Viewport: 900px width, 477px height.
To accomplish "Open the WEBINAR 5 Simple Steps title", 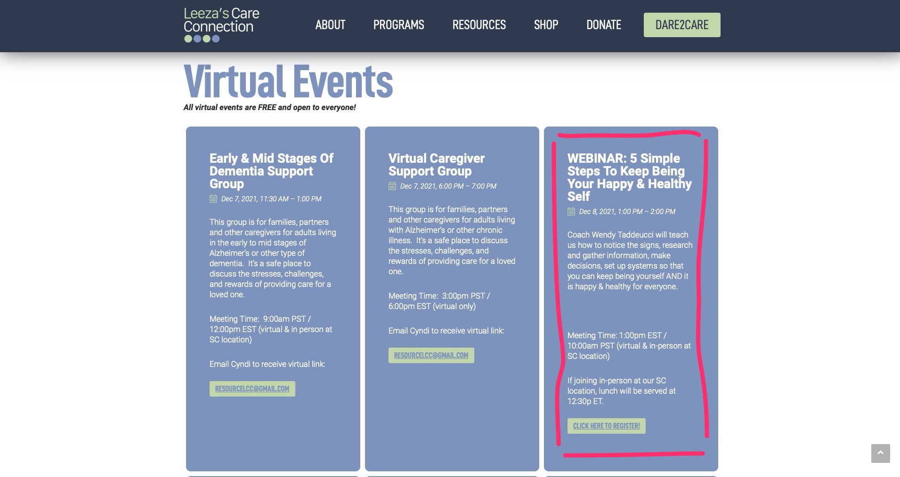I will pos(629,177).
